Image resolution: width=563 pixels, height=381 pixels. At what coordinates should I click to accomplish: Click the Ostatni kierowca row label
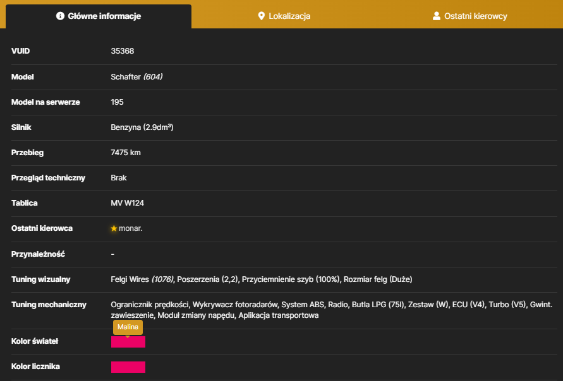42,228
